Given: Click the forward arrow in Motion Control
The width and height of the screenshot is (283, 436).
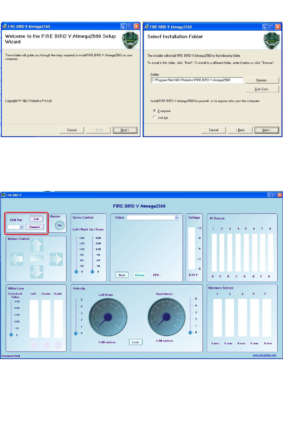Looking at the screenshot, I should (x=37, y=245).
